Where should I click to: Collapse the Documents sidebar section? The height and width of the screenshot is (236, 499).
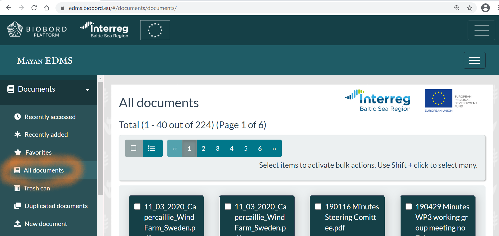pos(48,89)
